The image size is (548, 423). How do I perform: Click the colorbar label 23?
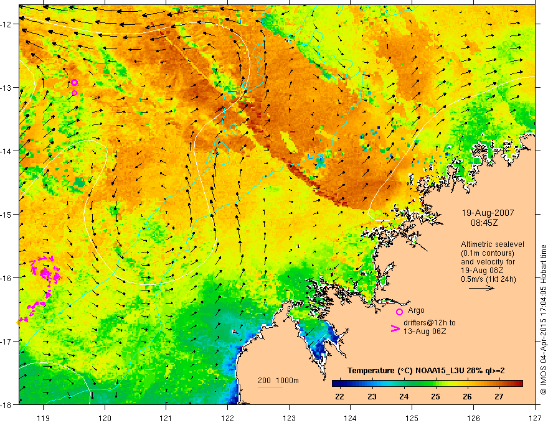point(372,396)
